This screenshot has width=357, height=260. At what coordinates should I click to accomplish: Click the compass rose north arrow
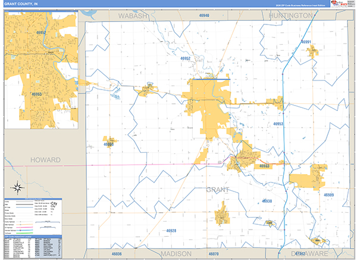18,187
